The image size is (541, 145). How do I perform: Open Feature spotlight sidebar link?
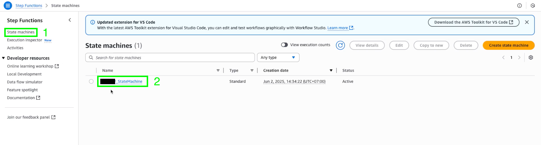coord(22,90)
